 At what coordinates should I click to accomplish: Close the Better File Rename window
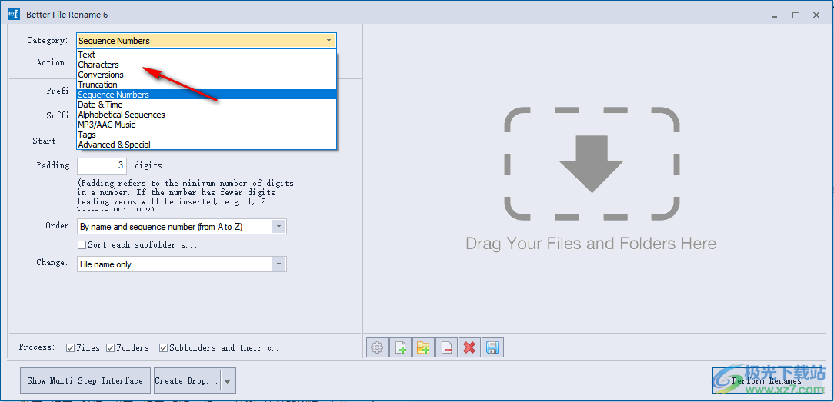click(816, 15)
